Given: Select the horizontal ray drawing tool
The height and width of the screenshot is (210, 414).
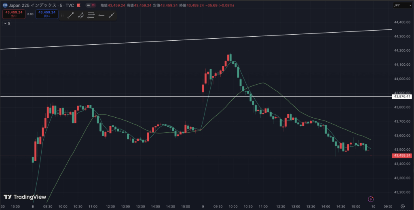Looking at the screenshot, I should (x=101, y=15).
